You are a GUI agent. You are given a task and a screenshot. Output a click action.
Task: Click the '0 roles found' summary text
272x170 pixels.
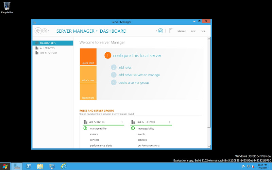click(x=106, y=114)
